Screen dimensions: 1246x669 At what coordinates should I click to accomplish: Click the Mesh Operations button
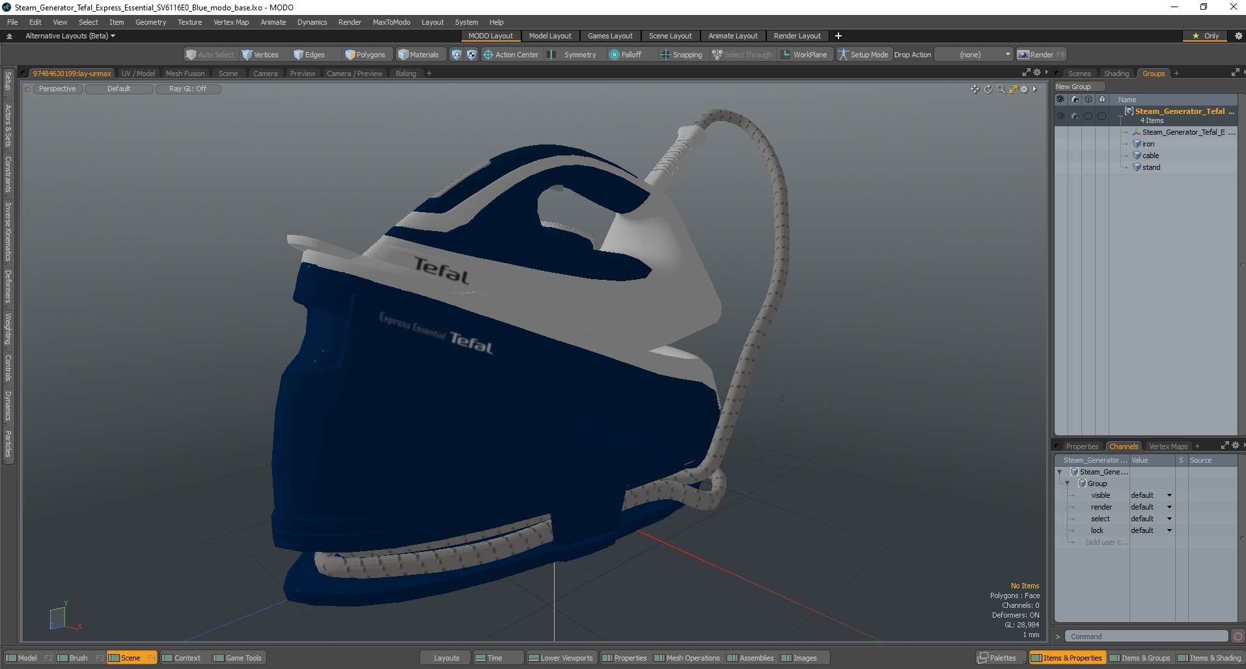pos(687,658)
